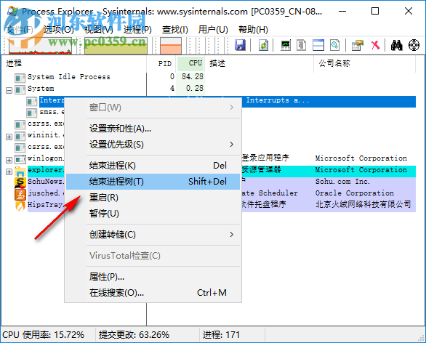Open the 窗口(W) submenu arrow
426x343 pixels.
pos(231,108)
